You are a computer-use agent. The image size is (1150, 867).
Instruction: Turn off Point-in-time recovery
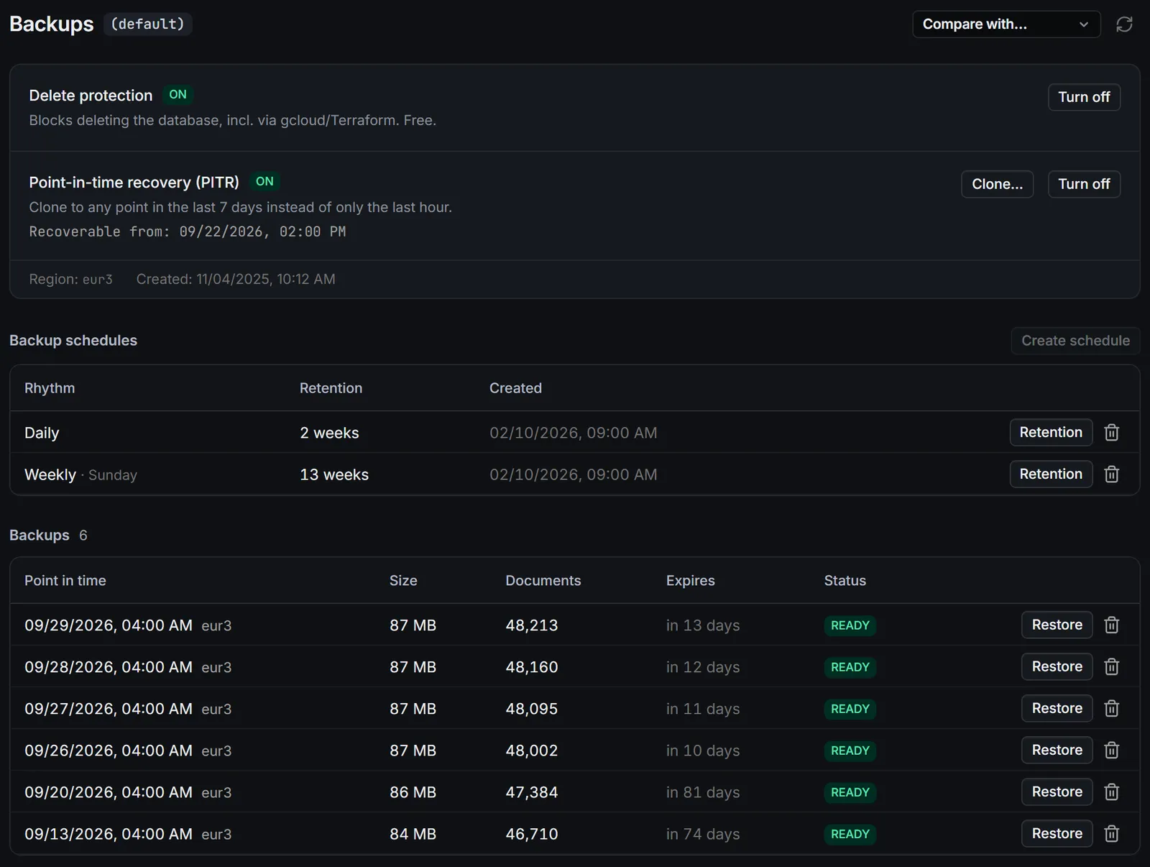pos(1084,184)
